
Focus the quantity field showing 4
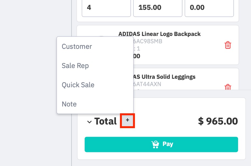[x=106, y=7]
